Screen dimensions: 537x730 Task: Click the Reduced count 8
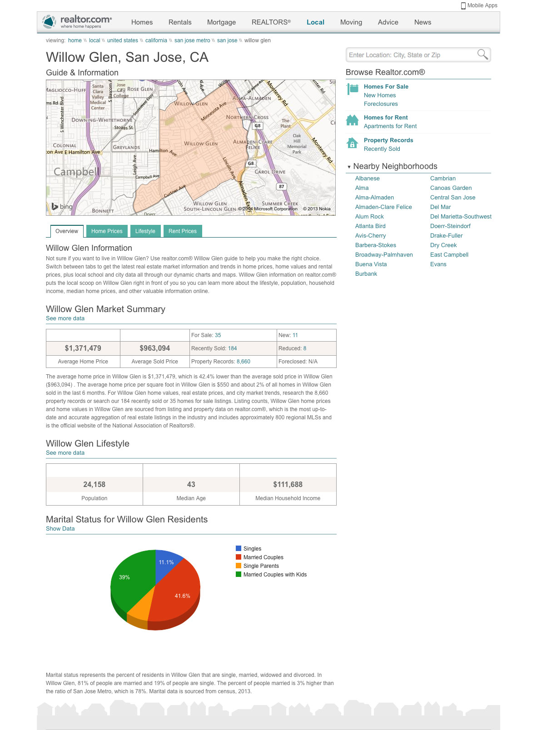pyautogui.click(x=305, y=348)
